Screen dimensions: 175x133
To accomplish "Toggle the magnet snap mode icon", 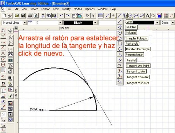I will pyautogui.click(x=3, y=84).
